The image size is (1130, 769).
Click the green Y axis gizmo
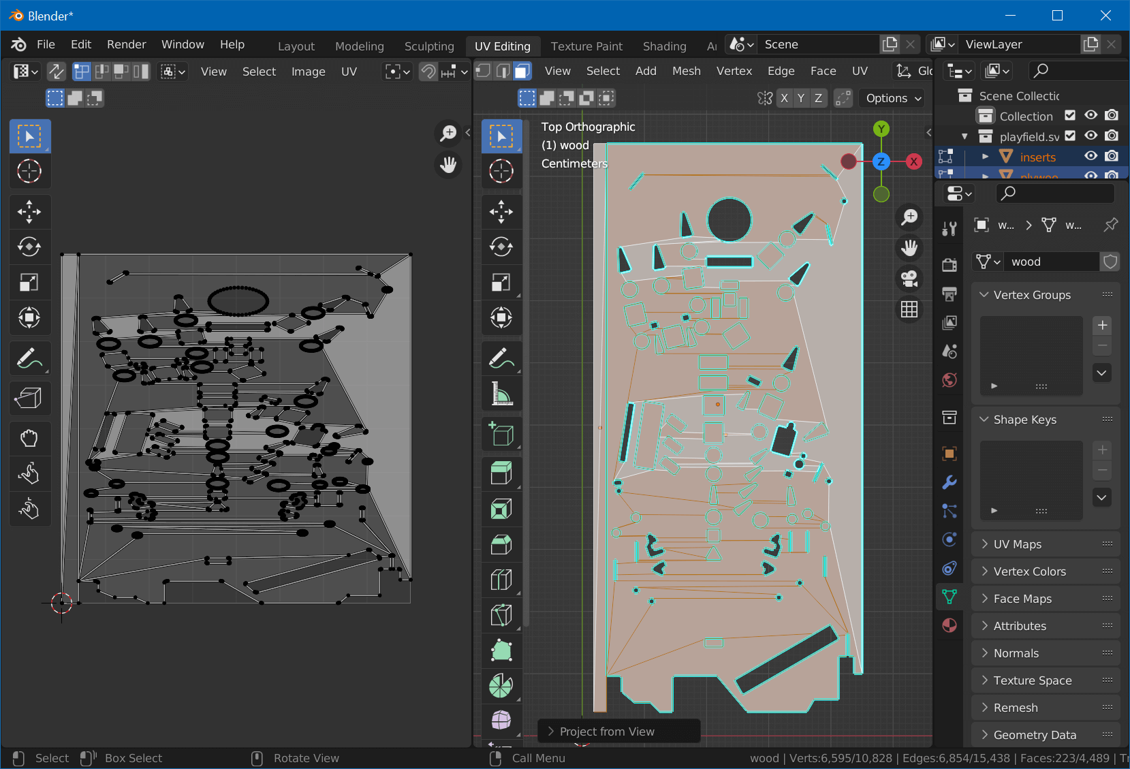coord(881,129)
